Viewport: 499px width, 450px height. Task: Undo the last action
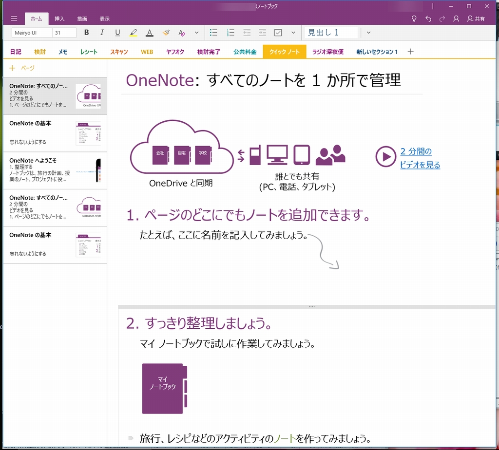[x=428, y=19]
